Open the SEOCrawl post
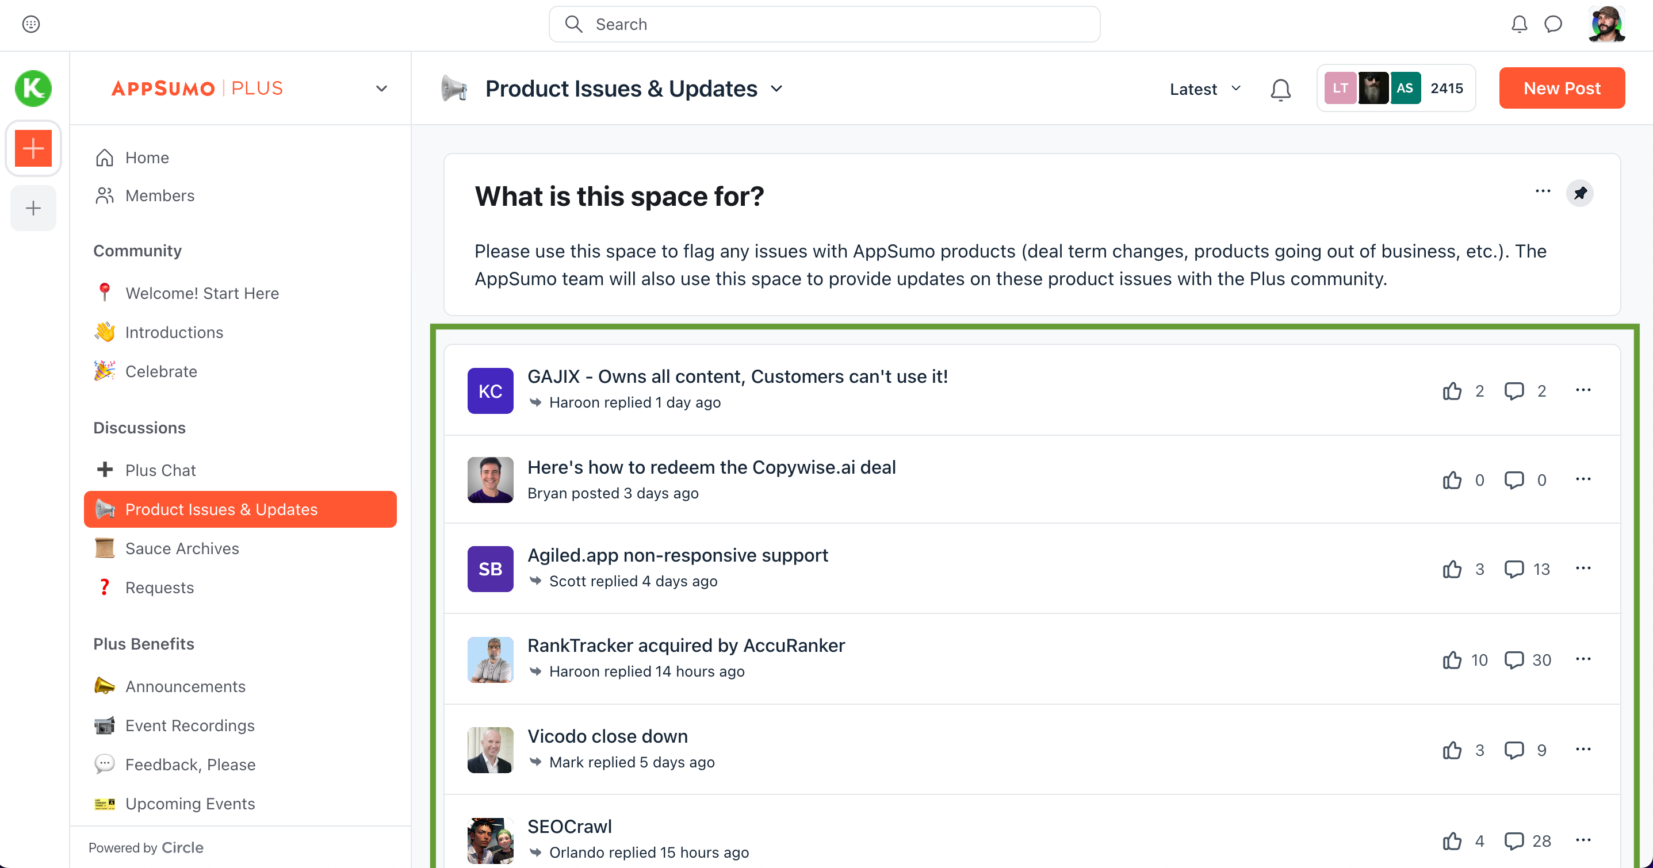Screen dimensions: 1653x868 (x=569, y=827)
